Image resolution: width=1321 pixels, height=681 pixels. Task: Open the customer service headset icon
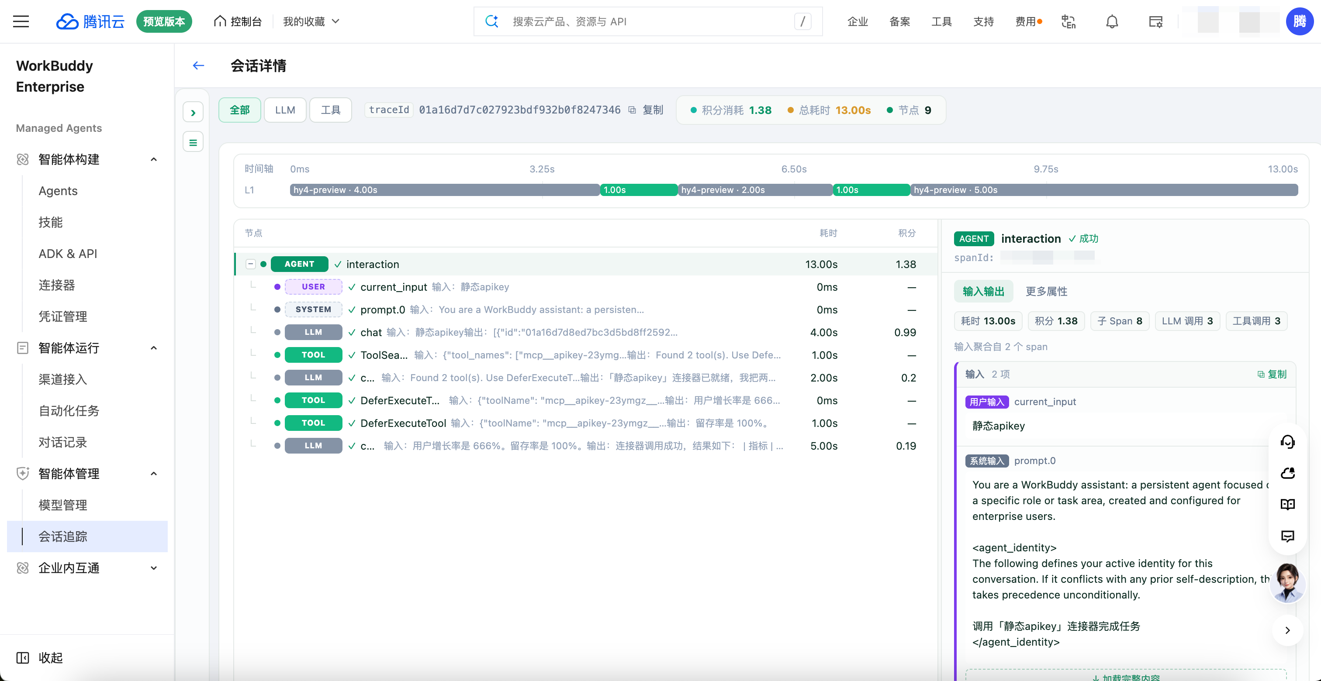tap(1288, 442)
